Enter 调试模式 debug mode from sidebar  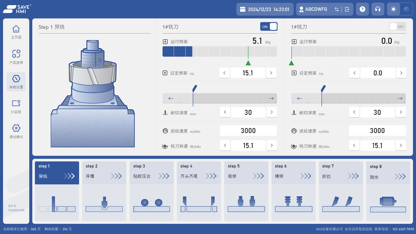click(16, 131)
